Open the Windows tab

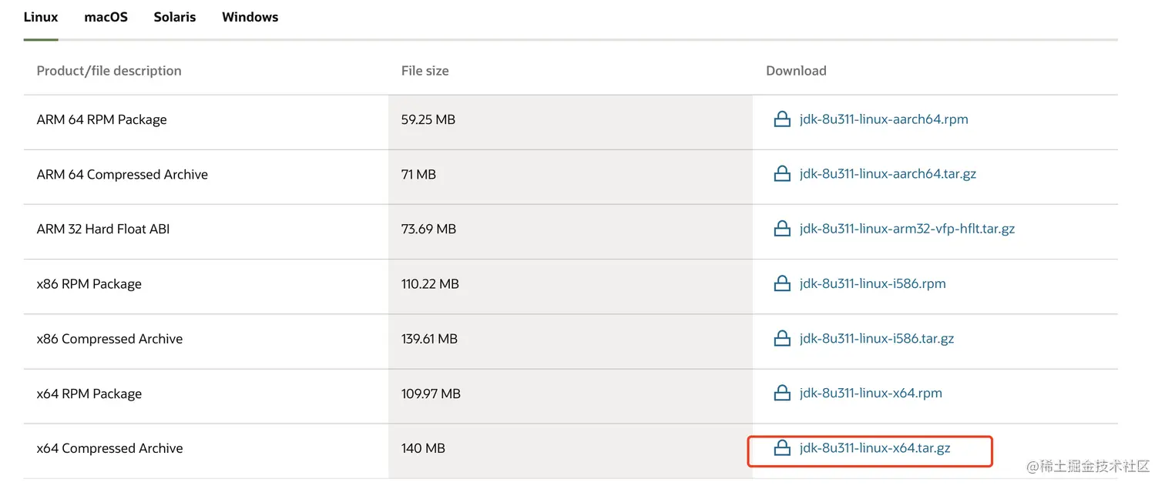click(x=250, y=17)
